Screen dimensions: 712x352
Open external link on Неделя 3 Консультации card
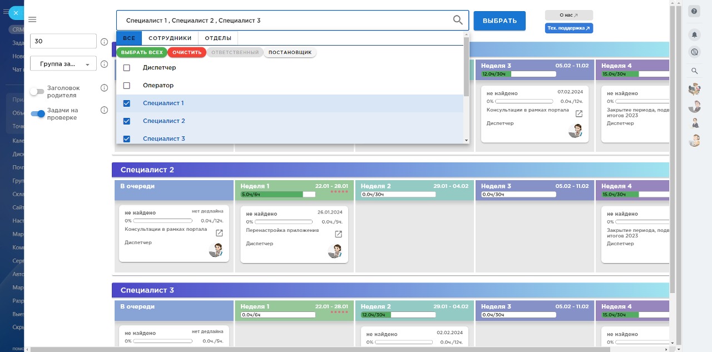coord(578,113)
